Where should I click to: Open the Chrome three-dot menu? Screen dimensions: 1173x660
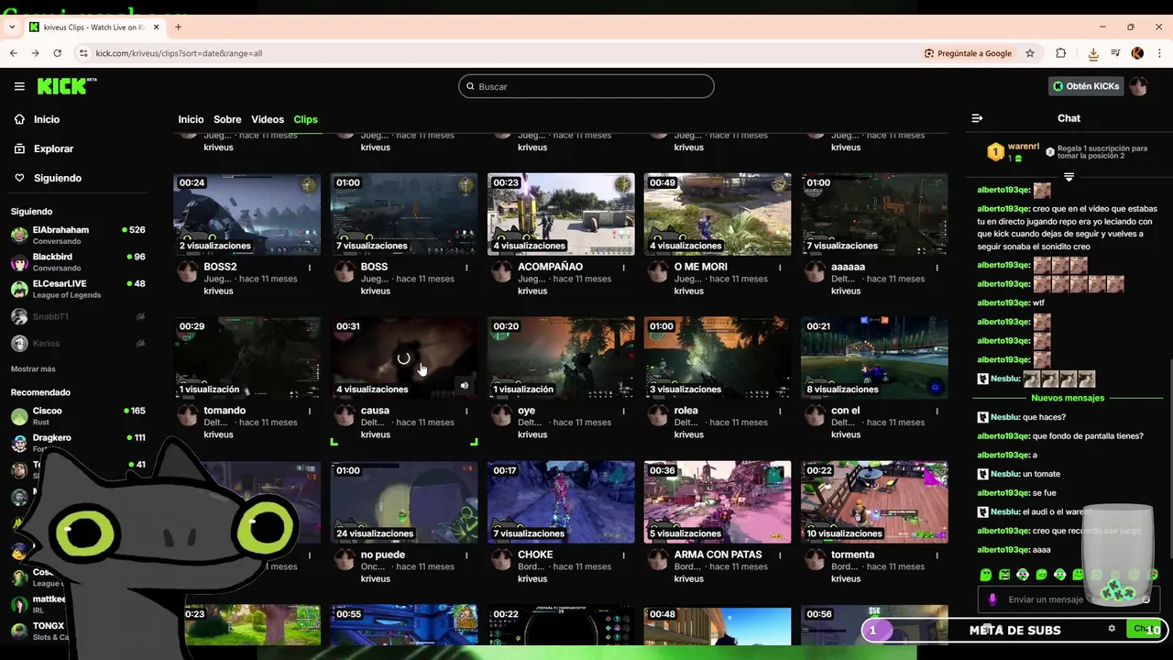(x=1159, y=53)
